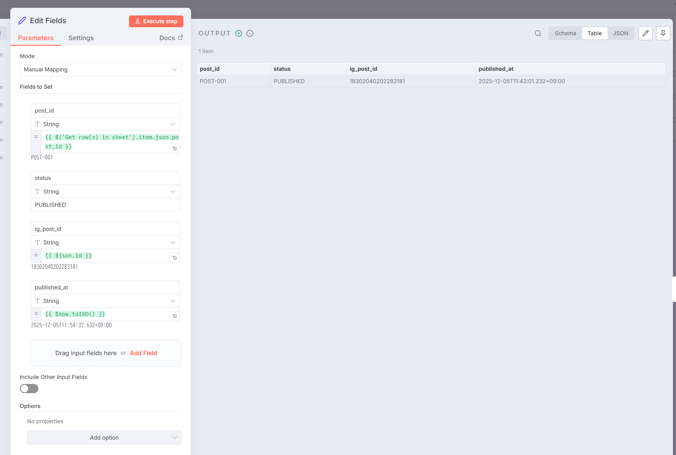Click the pencil edit output icon
Viewport: 676px width, 455px height.
coord(645,33)
